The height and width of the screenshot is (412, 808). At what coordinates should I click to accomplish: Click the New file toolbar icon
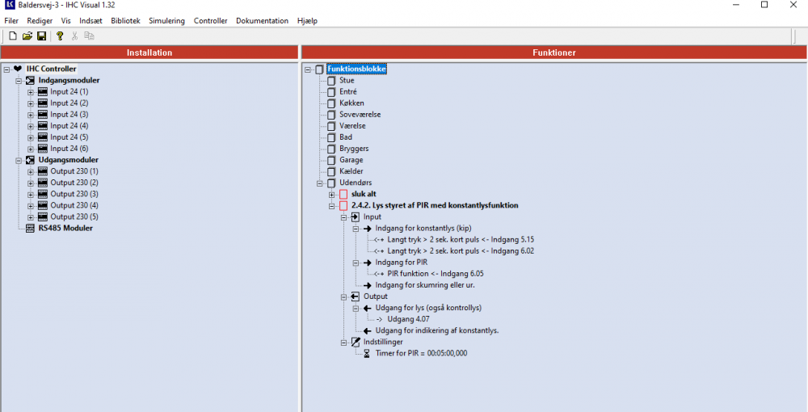(x=13, y=36)
